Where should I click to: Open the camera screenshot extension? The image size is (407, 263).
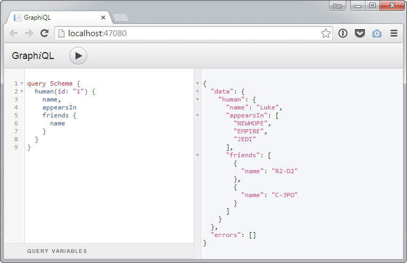(377, 33)
